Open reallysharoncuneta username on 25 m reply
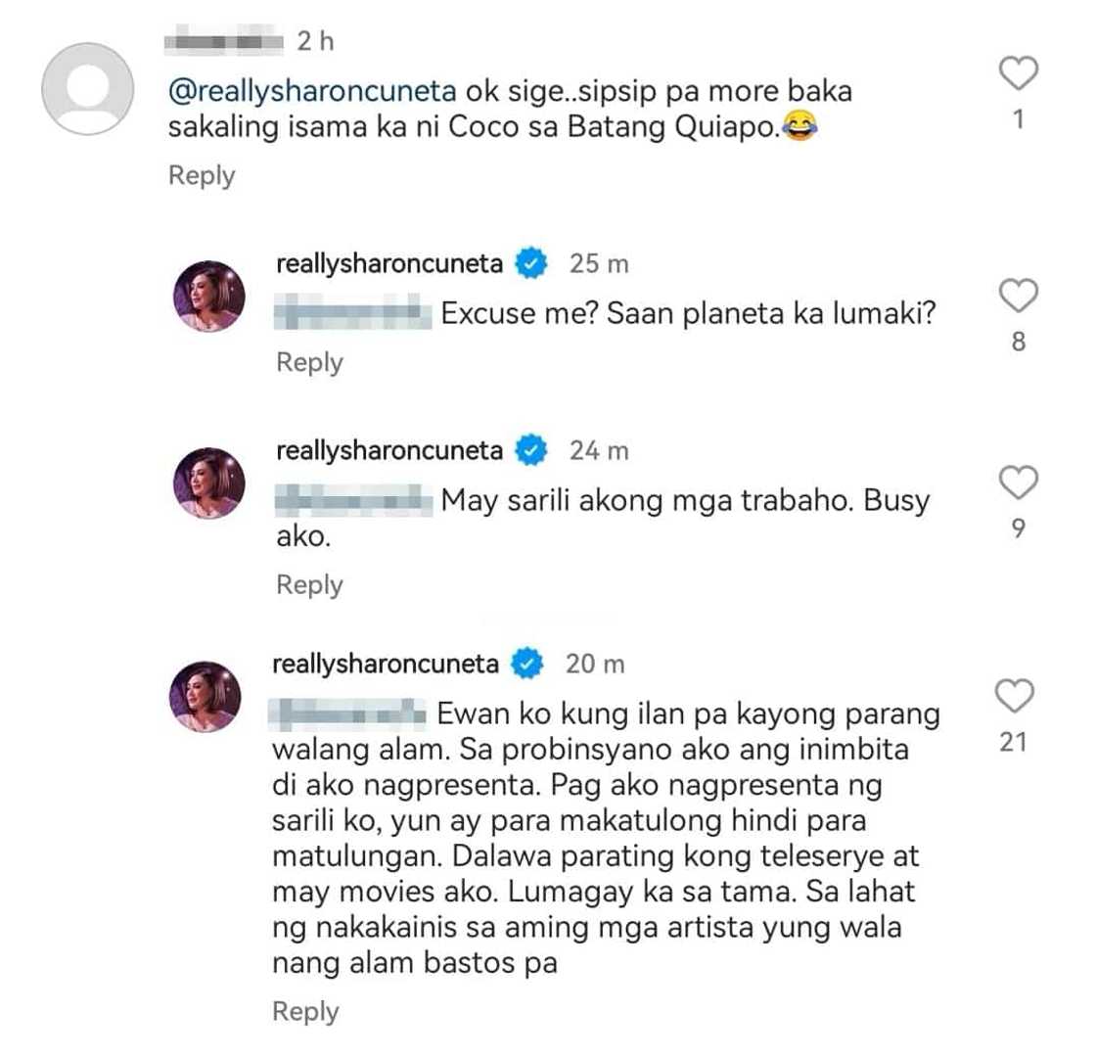 (389, 263)
